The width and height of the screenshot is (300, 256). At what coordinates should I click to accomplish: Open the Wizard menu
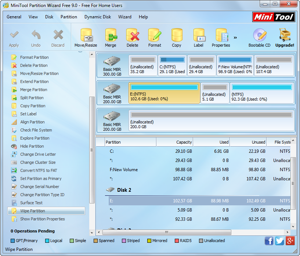tap(124, 17)
